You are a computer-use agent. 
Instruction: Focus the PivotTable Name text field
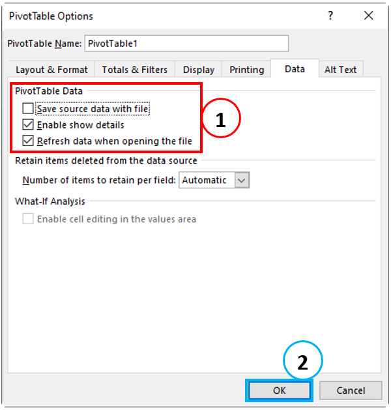click(x=186, y=44)
